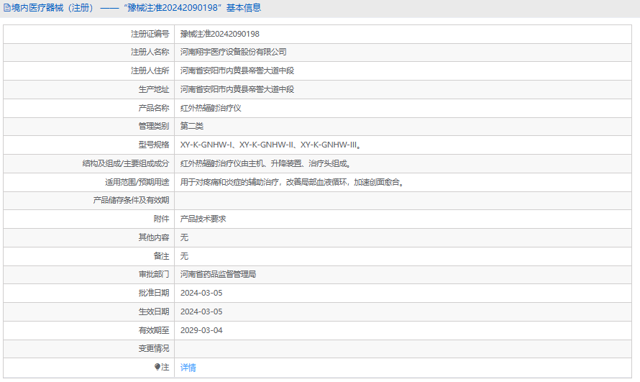Click the header title 境内医疗器械（注册）基本信息
Image resolution: width=640 pixels, height=382 pixels.
136,8
